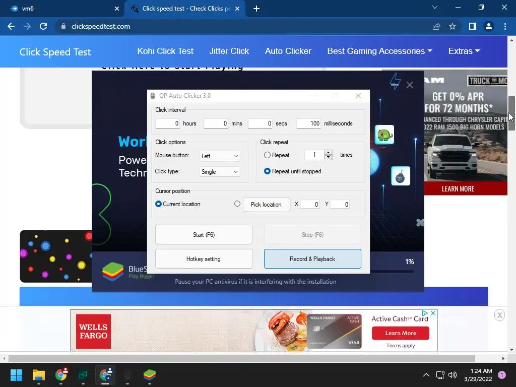
Task: Open the notification center badge
Action: pyautogui.click(x=502, y=375)
